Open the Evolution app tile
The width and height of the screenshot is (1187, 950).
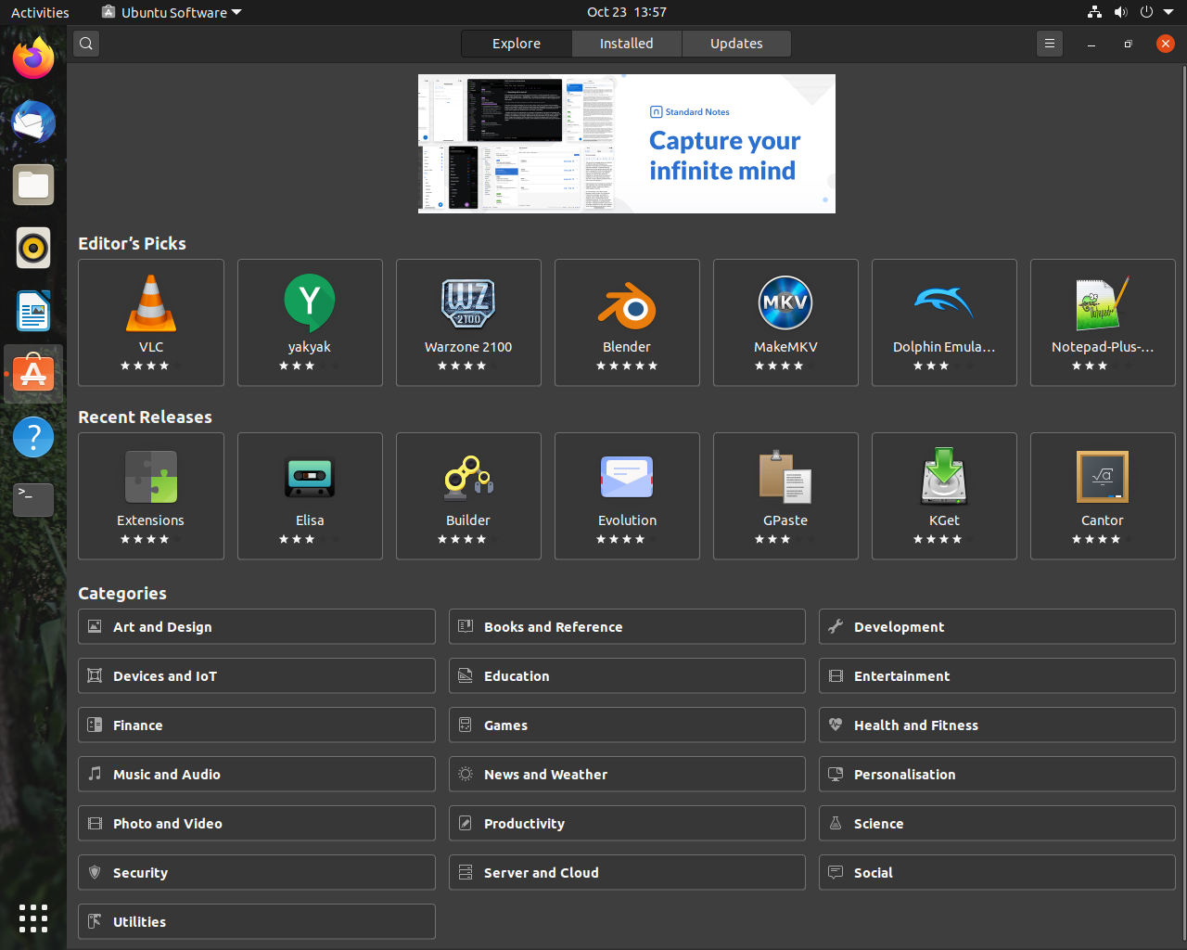pos(627,496)
